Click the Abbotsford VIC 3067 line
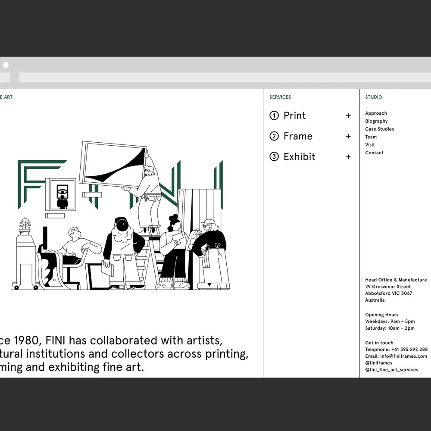 (x=388, y=293)
